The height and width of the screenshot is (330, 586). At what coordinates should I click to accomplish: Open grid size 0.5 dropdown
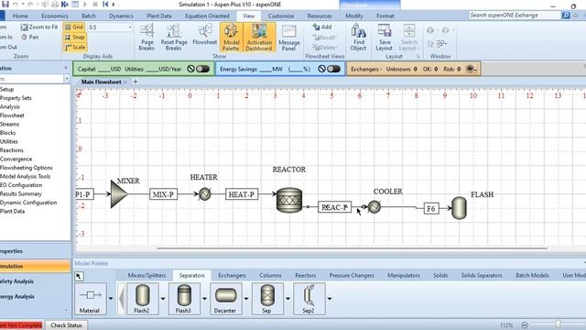pyautogui.click(x=130, y=27)
